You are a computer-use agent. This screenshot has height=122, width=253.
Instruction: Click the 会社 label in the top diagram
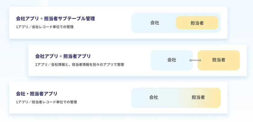point(155,23)
